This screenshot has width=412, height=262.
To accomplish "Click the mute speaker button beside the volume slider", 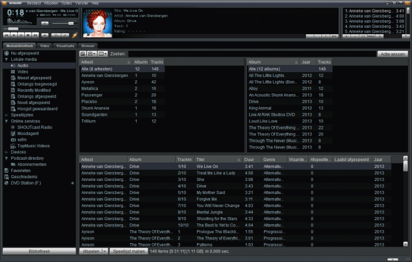I will (x=45, y=24).
